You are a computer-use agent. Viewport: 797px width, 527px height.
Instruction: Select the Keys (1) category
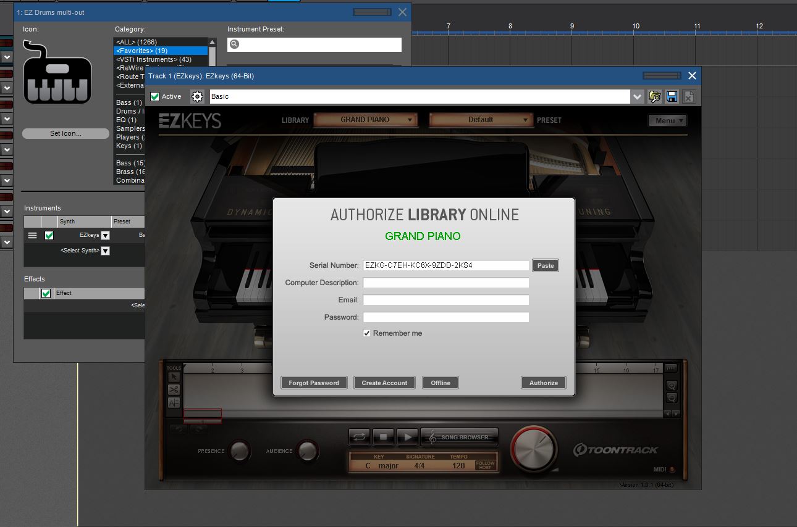tap(129, 146)
